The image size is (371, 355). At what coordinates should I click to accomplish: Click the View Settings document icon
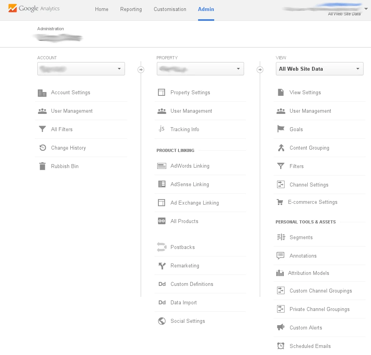(281, 92)
